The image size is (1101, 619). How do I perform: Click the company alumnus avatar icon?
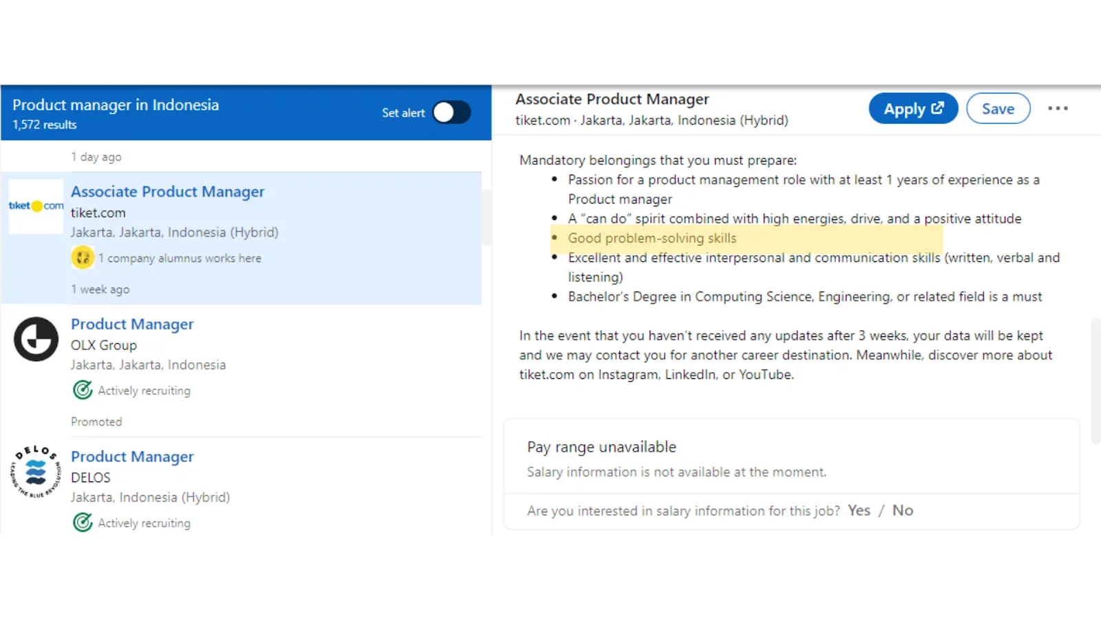83,258
